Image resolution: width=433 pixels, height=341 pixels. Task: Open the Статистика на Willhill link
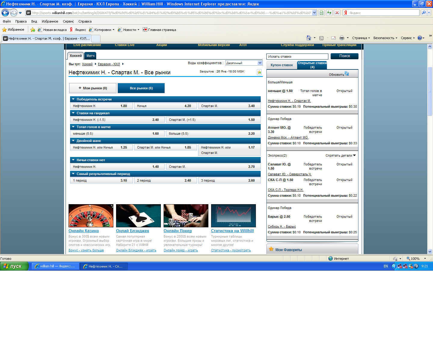coord(232,231)
